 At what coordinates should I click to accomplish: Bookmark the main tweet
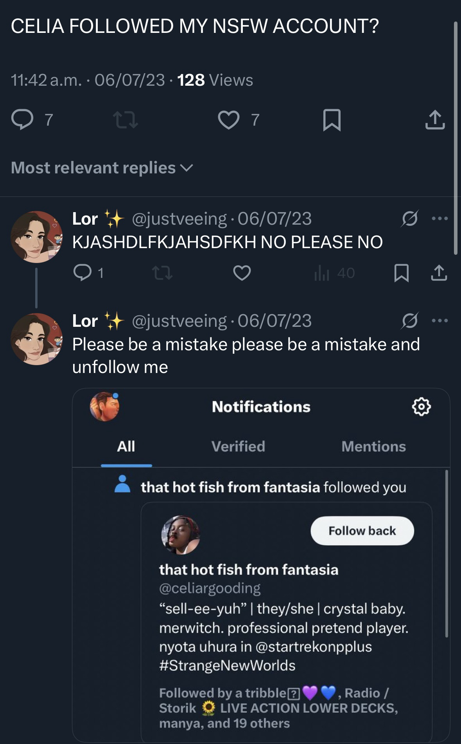click(x=332, y=120)
